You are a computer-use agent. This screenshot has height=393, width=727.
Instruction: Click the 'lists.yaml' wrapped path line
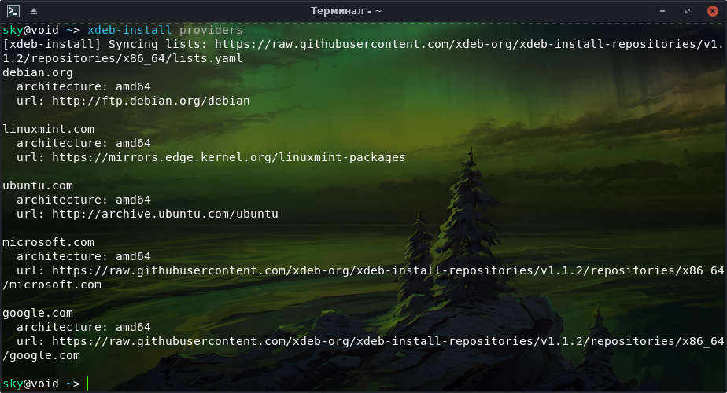[x=123, y=58]
